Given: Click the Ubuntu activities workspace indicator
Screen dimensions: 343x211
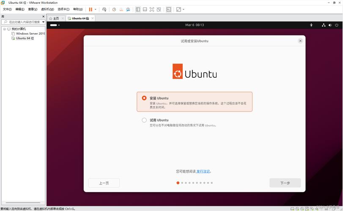Looking at the screenshot, I should coord(55,25).
